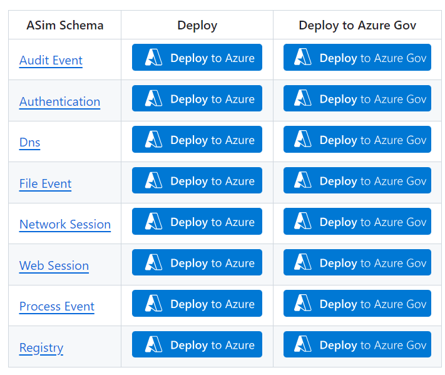This screenshot has height=375, width=445.
Task: Open the Authentication schema link
Action: (59, 101)
